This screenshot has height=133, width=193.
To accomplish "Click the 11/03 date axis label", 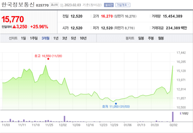I will pyautogui.click(x=5, y=125).
